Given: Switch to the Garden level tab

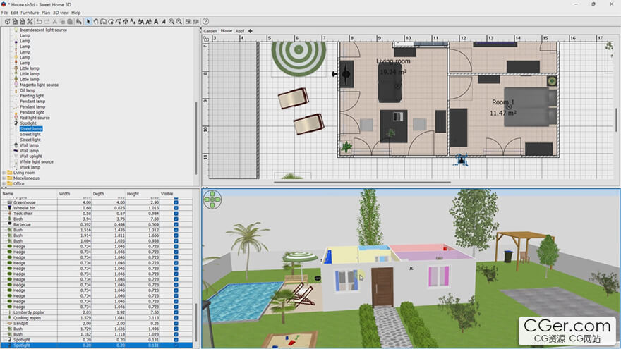Looking at the screenshot, I should [x=210, y=31].
